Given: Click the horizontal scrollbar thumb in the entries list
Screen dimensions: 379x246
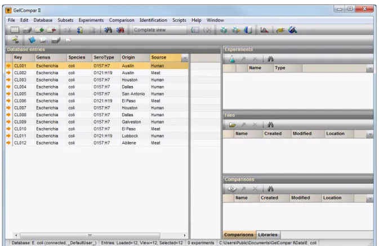Looking at the screenshot, I should click(90, 235).
